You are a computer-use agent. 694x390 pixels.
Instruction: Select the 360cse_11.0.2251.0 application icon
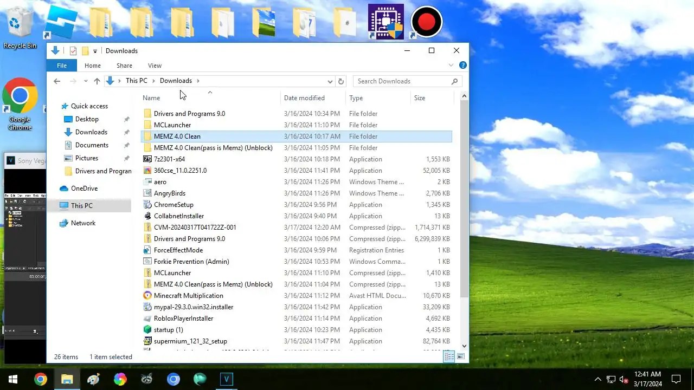[x=147, y=171]
